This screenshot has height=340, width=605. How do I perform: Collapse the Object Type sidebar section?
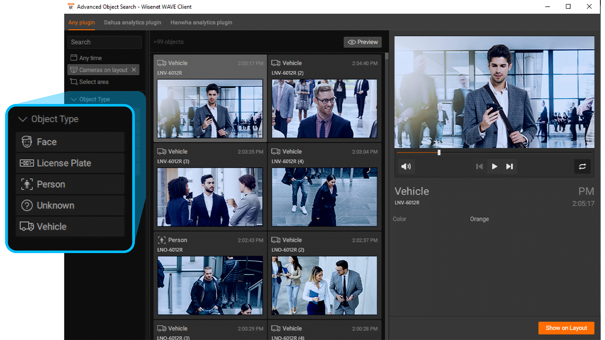coord(74,100)
